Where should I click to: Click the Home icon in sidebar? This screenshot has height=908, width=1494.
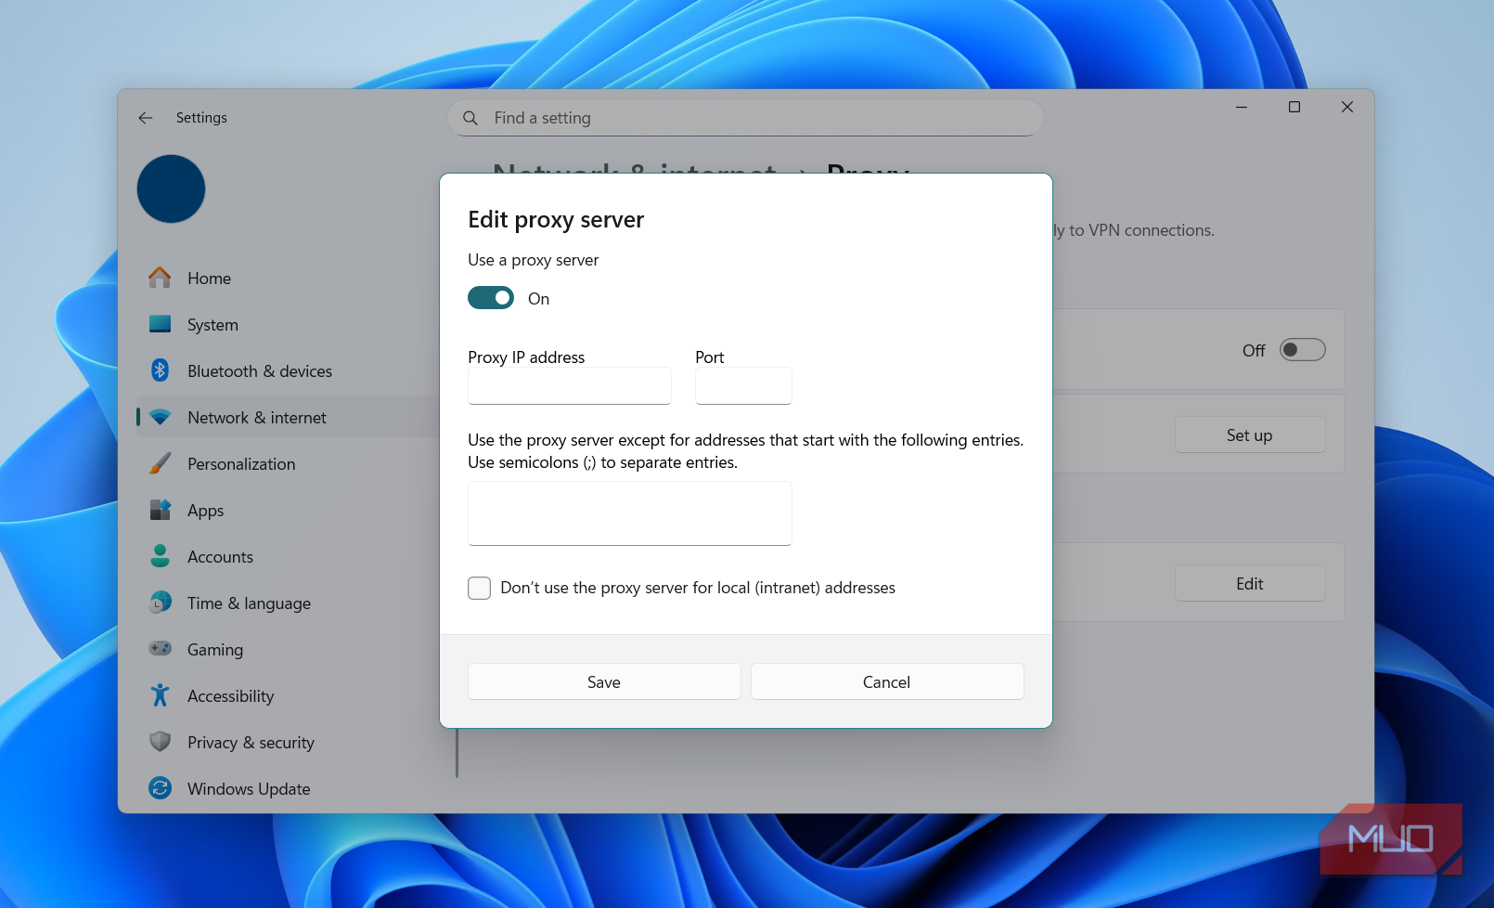tap(160, 278)
